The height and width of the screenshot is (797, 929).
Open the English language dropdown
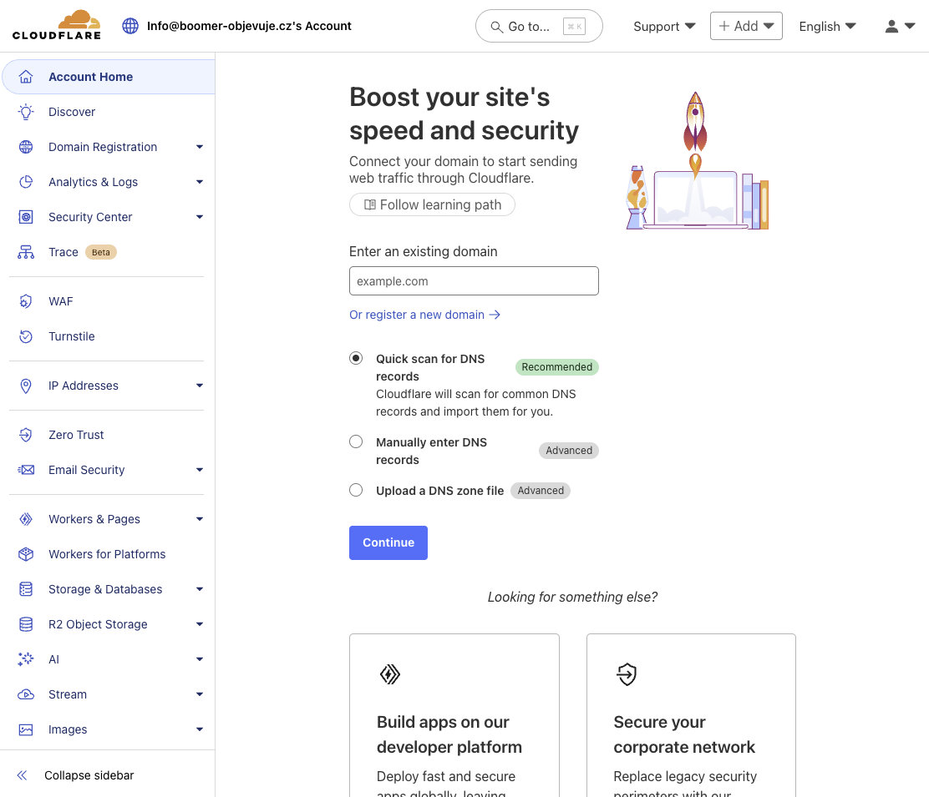point(827,26)
